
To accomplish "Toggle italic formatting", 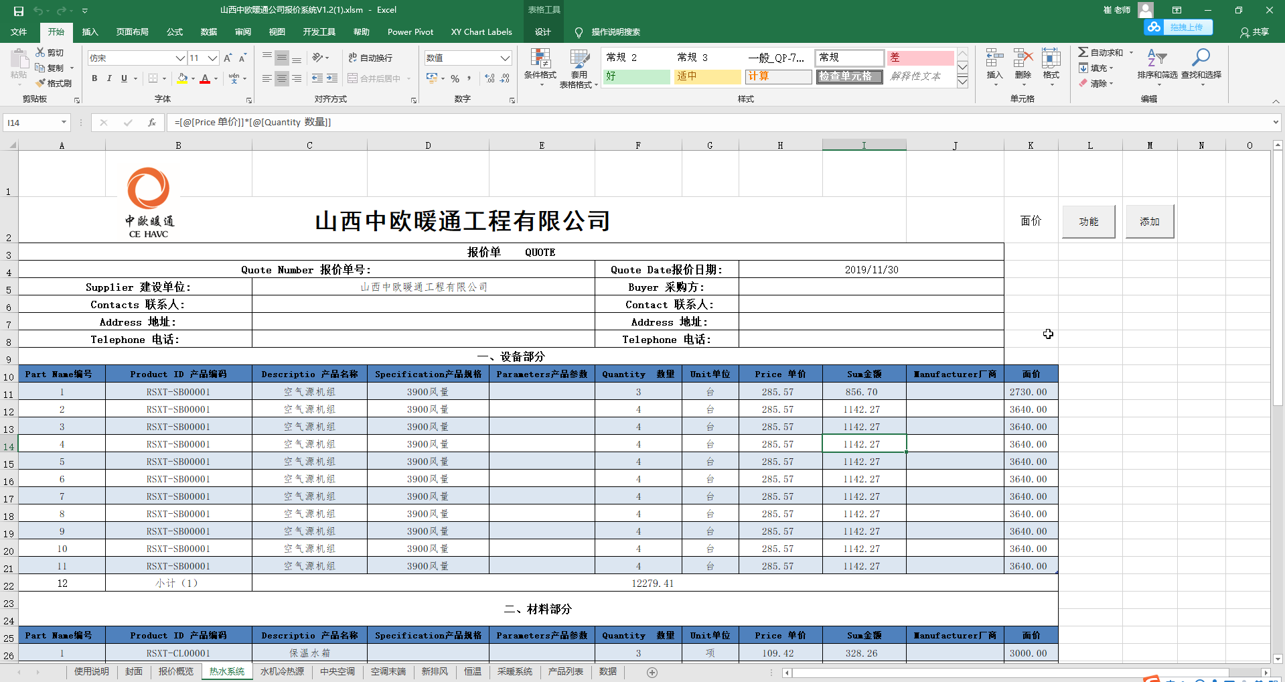I will pos(108,78).
